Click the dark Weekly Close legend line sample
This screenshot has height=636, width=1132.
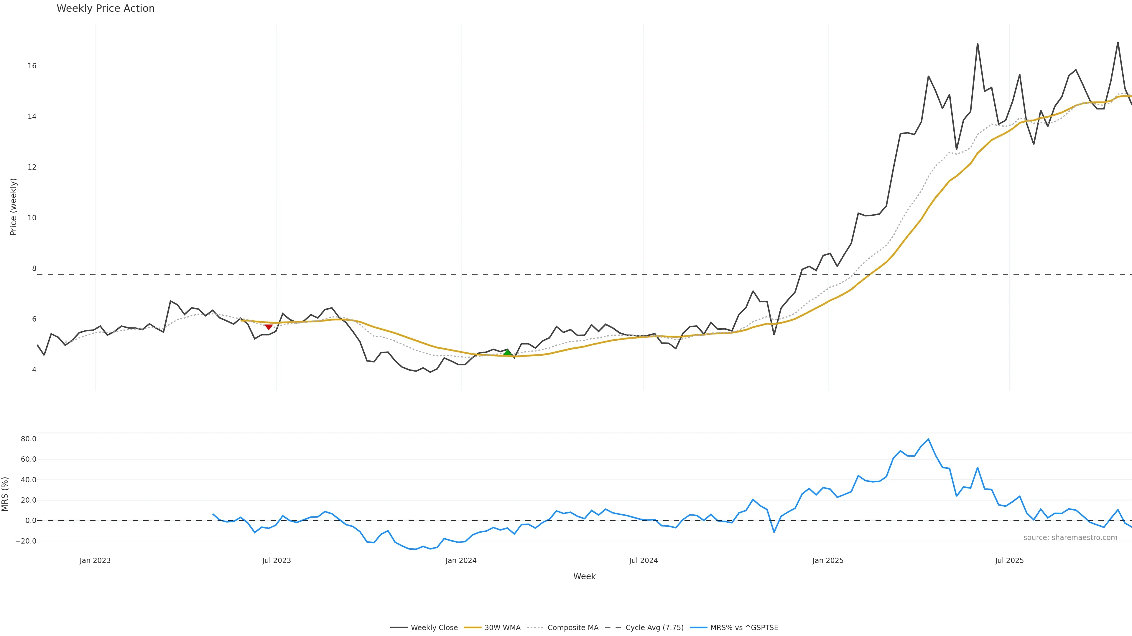(399, 628)
